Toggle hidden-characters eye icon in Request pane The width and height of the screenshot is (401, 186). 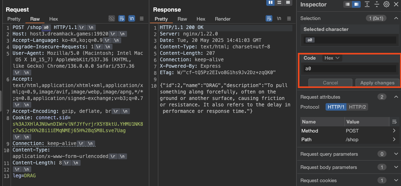click(x=112, y=19)
